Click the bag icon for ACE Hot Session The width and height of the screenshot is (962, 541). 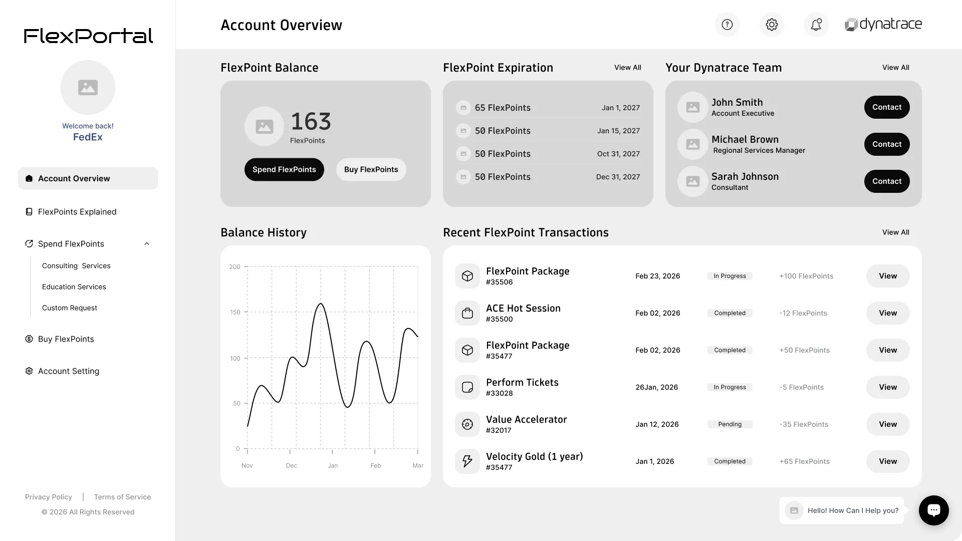[467, 313]
